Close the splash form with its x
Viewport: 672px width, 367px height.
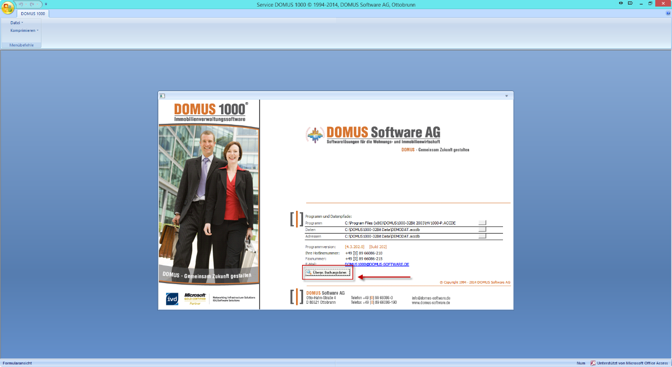pos(507,95)
